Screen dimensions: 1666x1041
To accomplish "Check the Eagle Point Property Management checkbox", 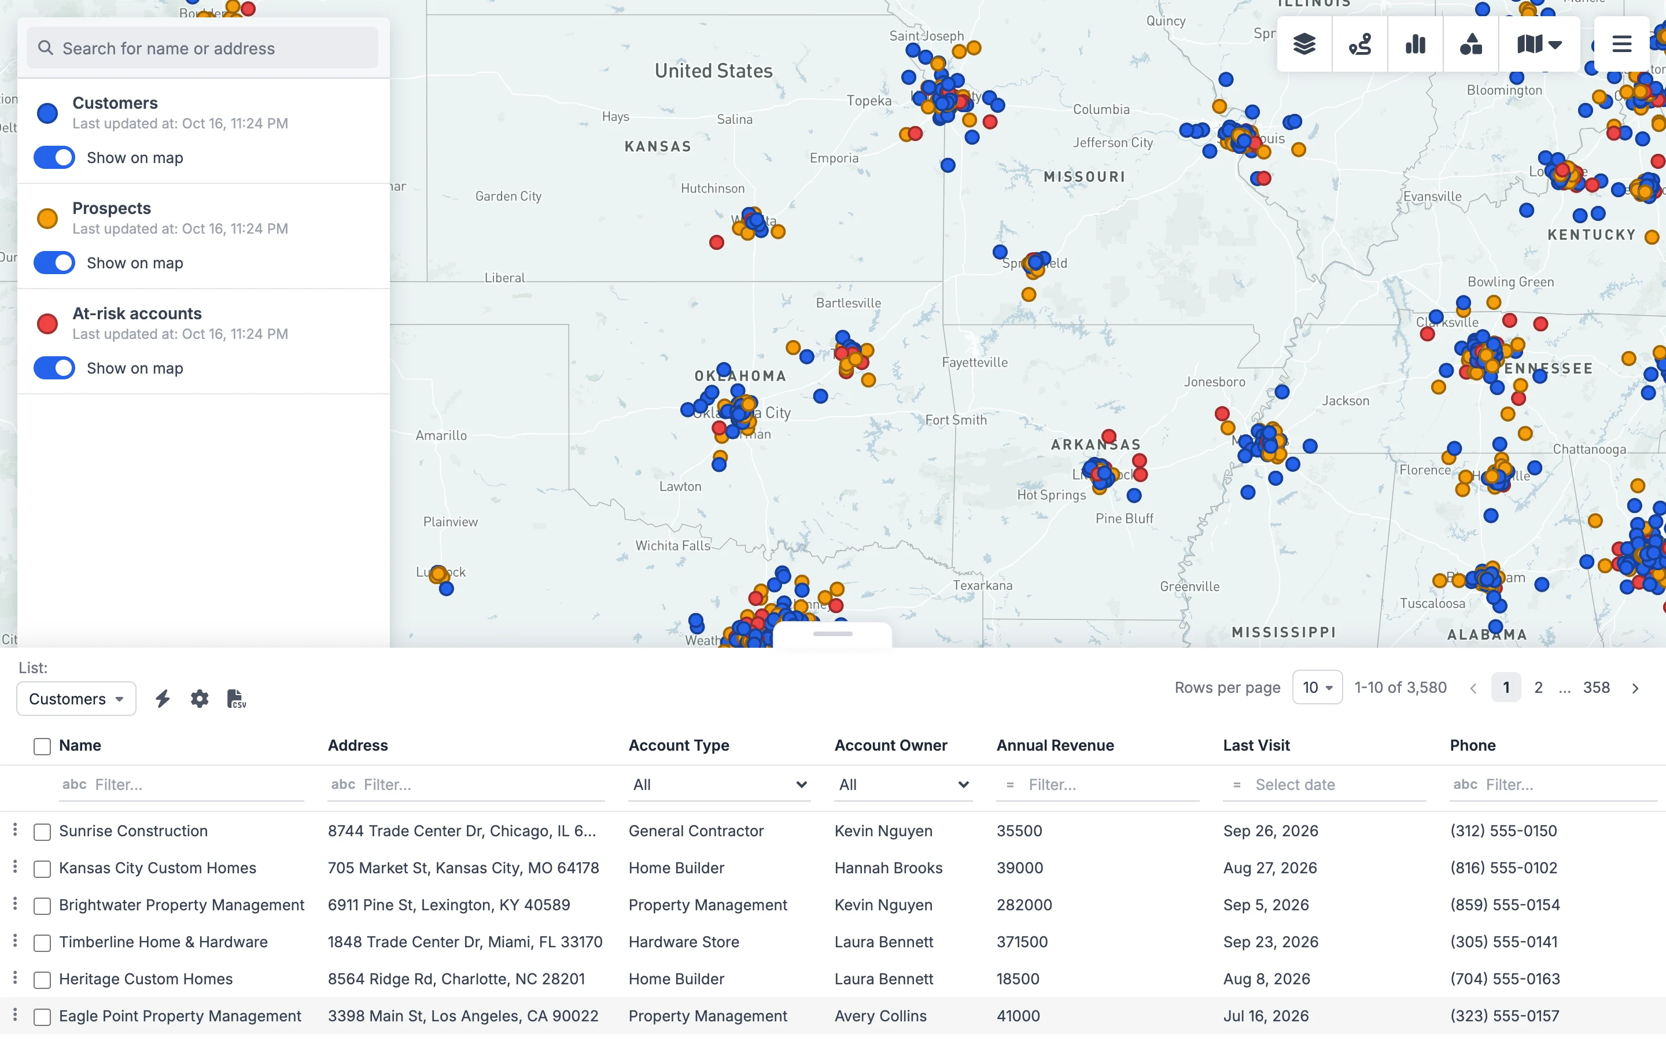I will (x=42, y=1017).
